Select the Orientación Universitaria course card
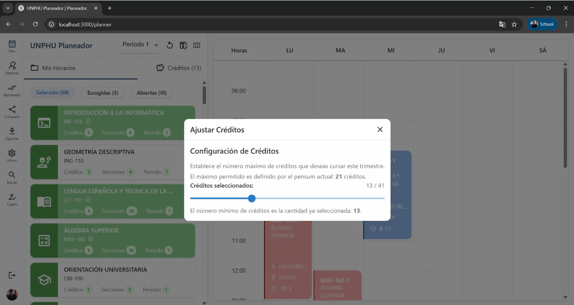The image size is (574, 305). [113, 280]
